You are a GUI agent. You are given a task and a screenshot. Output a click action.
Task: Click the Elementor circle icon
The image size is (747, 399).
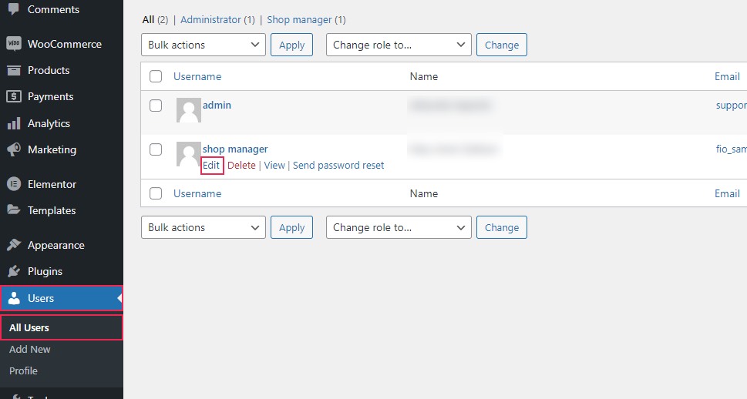(14, 184)
